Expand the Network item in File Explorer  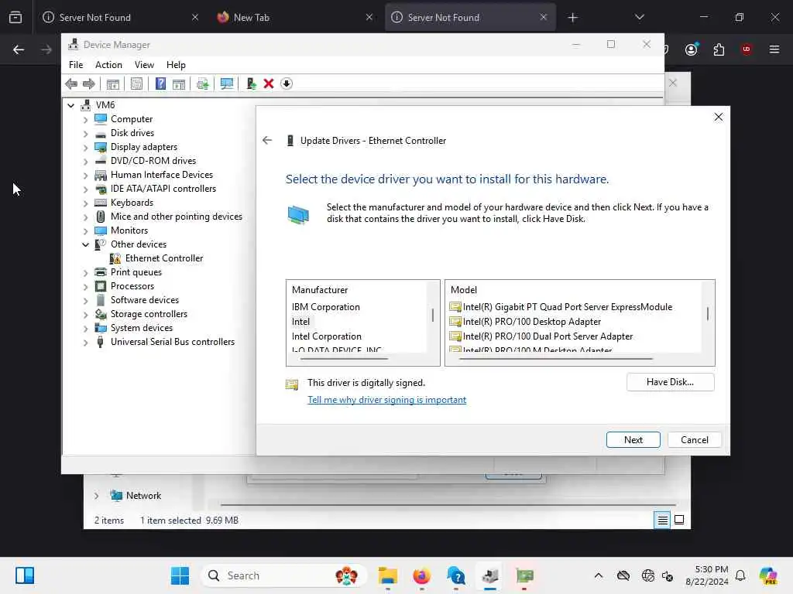coord(96,496)
